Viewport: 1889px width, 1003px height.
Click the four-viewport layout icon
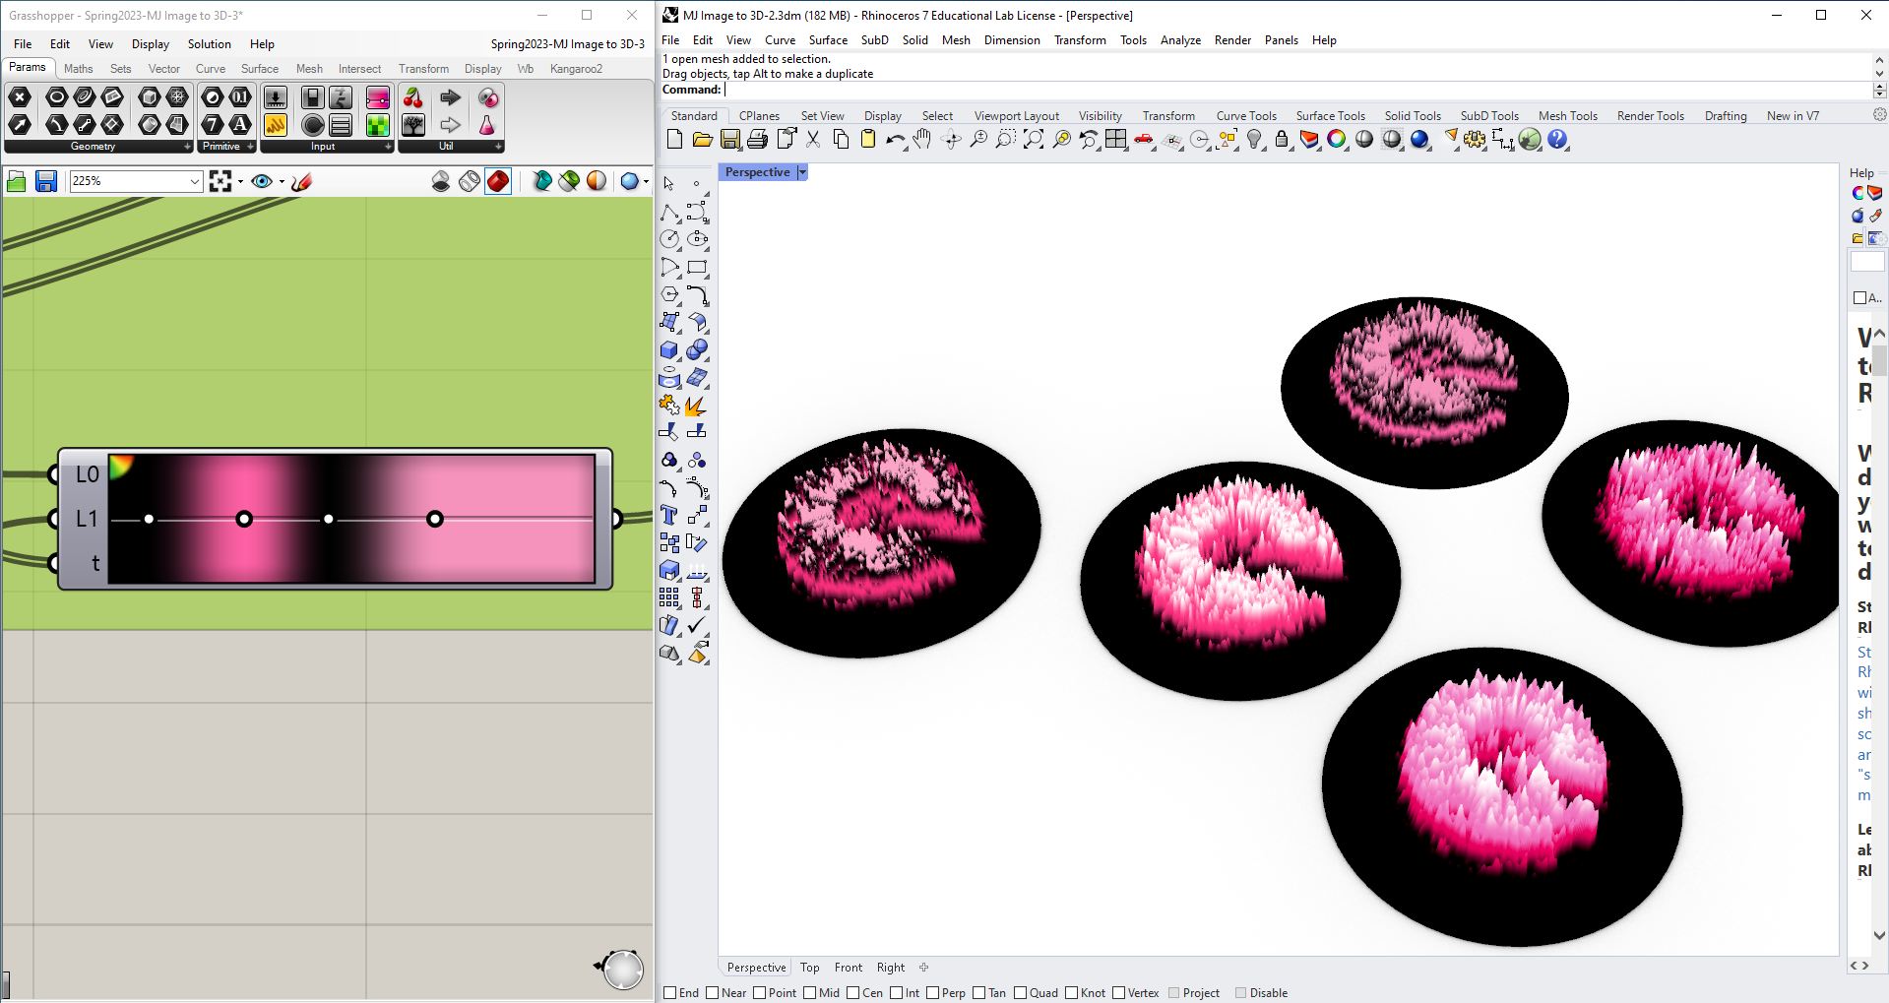[x=1116, y=140]
